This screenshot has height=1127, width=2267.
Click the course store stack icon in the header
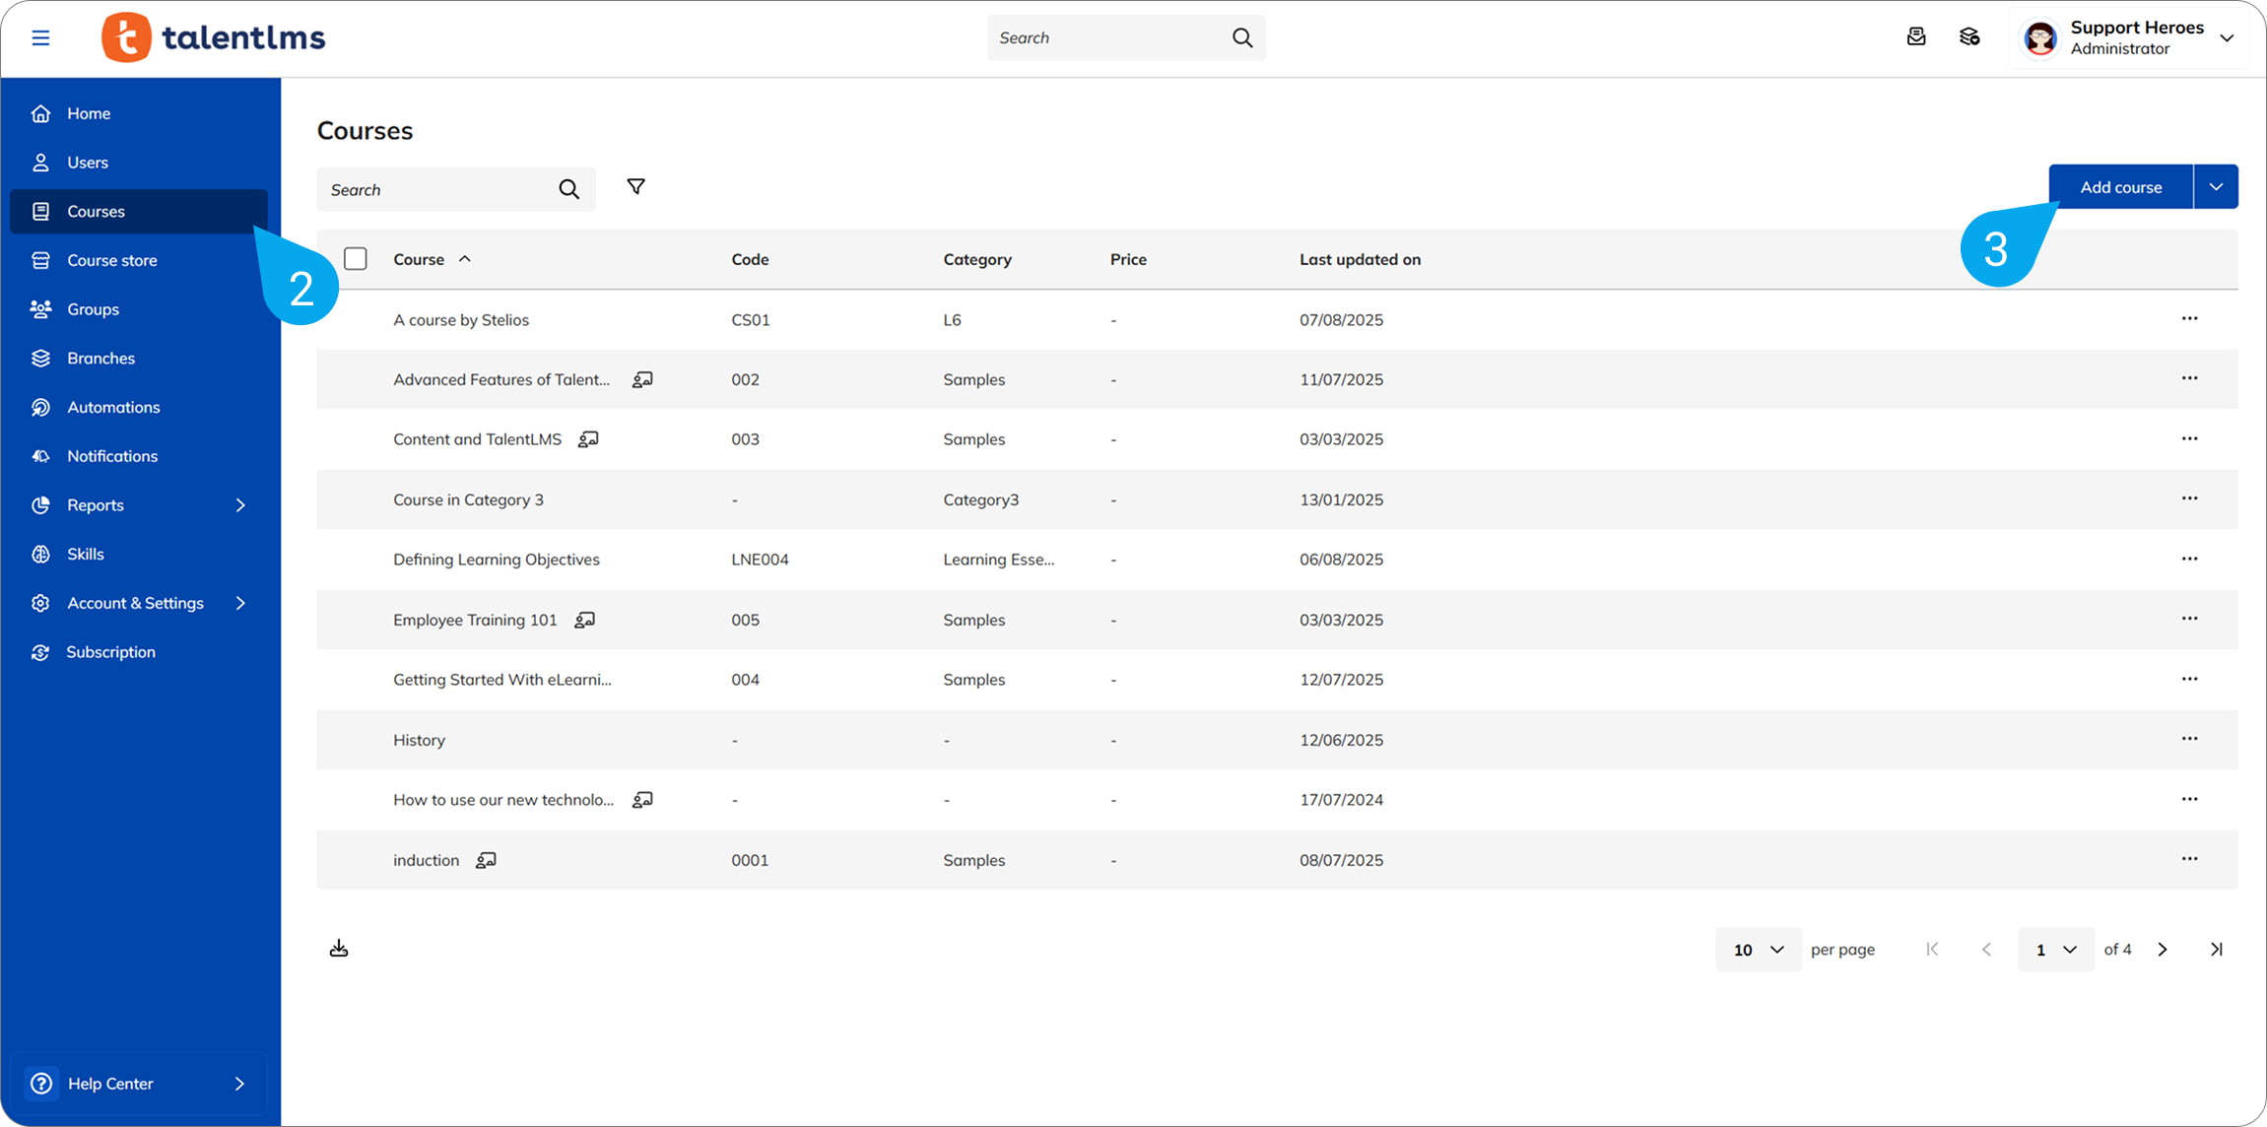coord(1969,37)
